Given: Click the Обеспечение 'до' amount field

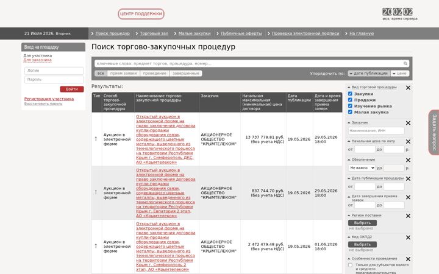Looking at the screenshot, I should [394, 168].
